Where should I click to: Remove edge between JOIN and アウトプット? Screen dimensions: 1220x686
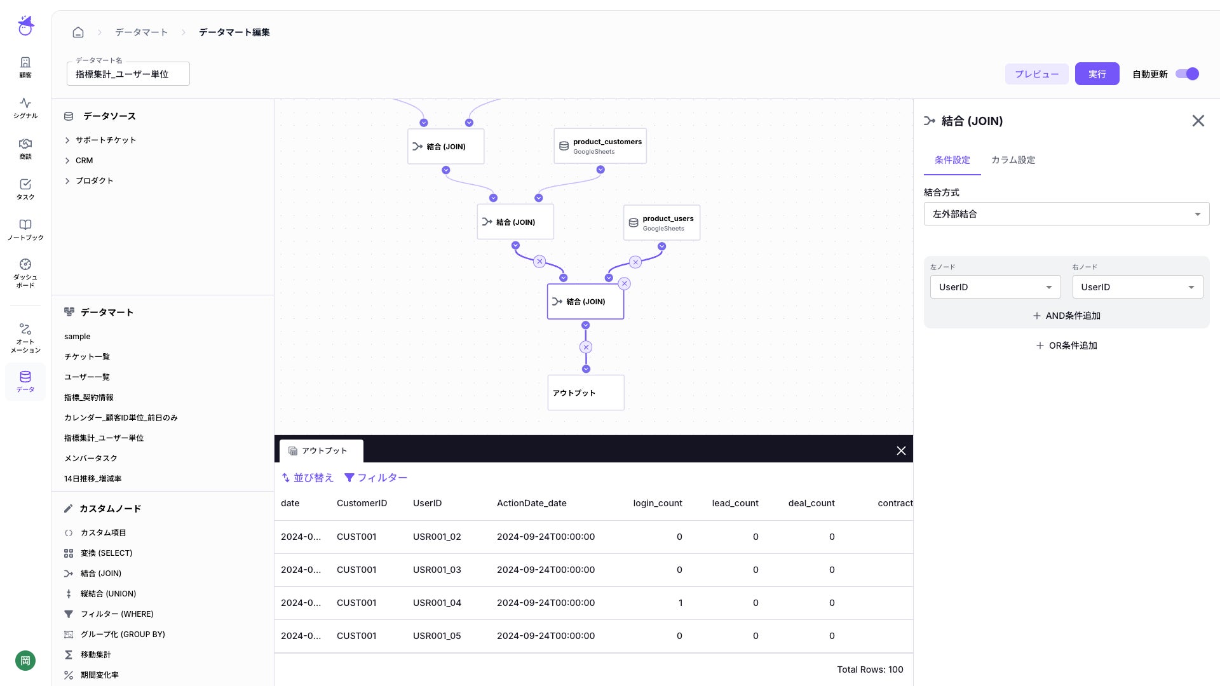[x=586, y=347]
